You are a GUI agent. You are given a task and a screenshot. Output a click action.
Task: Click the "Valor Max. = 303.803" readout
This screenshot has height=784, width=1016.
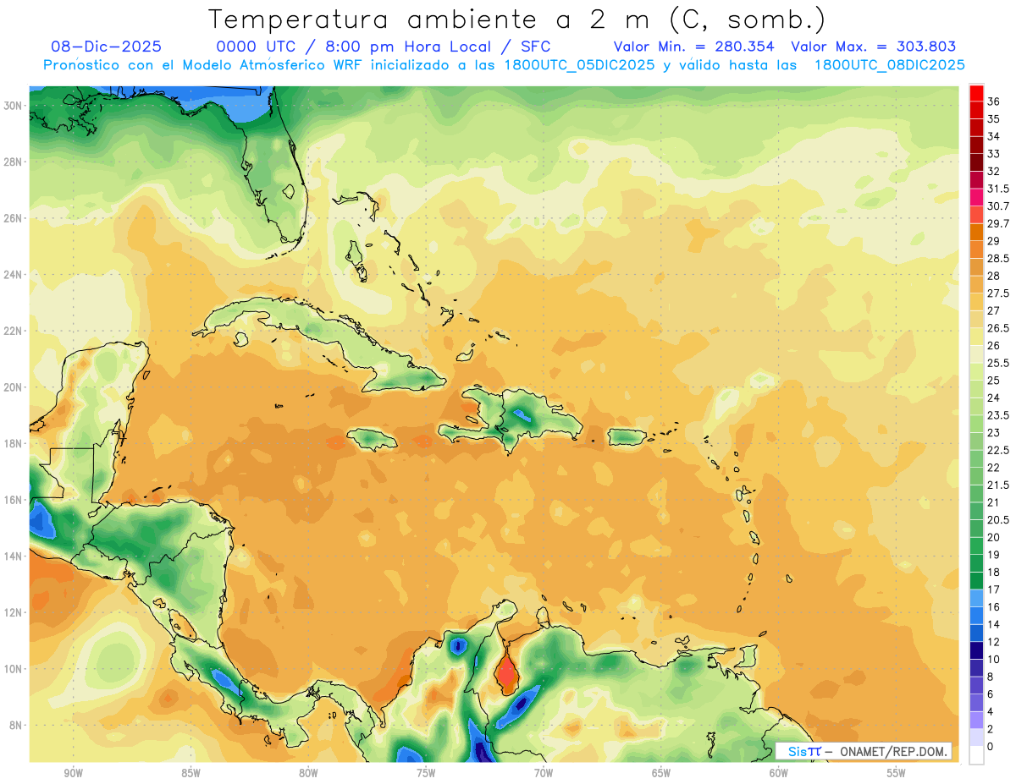click(x=874, y=47)
